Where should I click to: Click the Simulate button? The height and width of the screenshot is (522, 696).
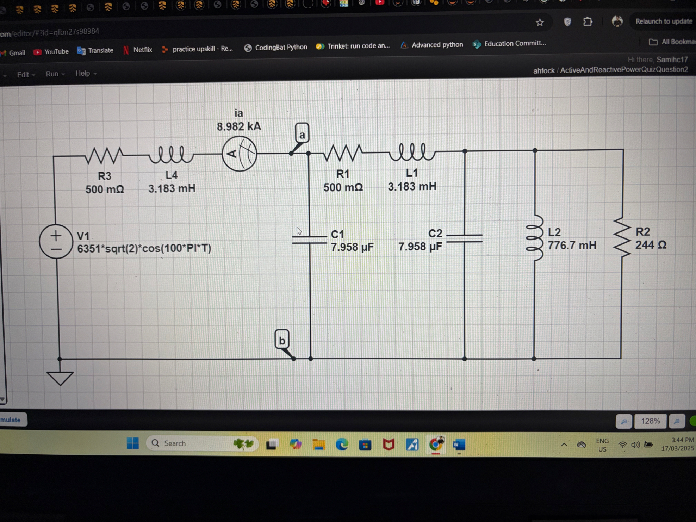point(11,420)
